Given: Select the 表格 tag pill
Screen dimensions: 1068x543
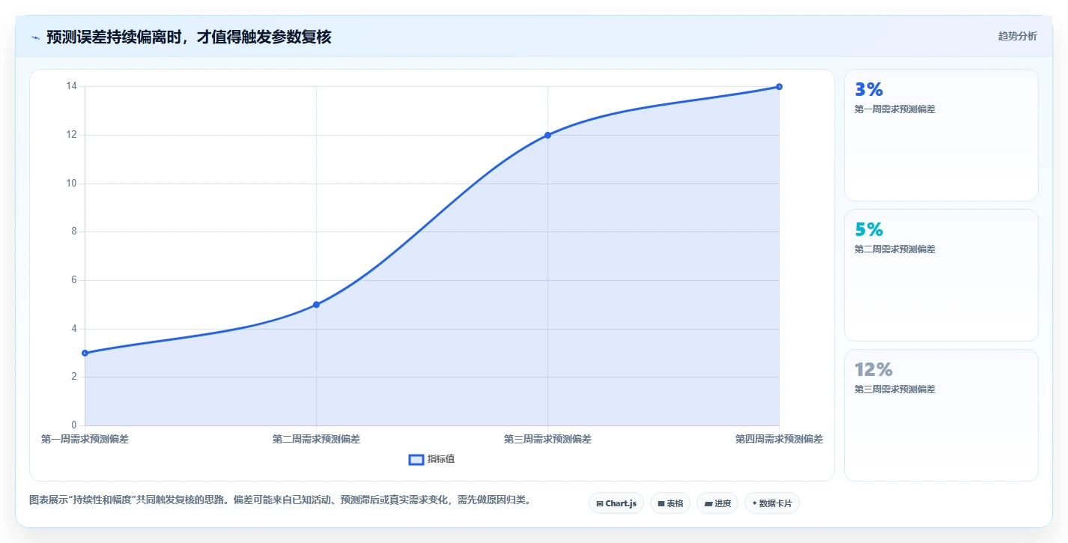Looking at the screenshot, I should [670, 503].
